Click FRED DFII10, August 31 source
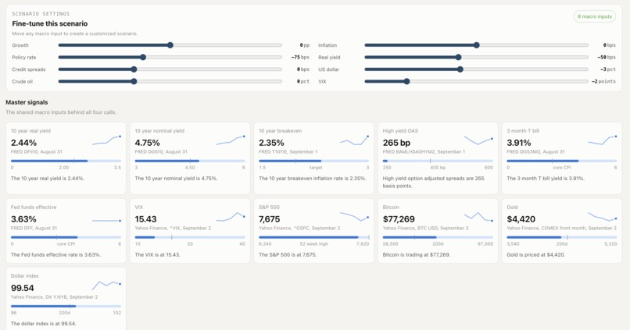 pos(37,152)
